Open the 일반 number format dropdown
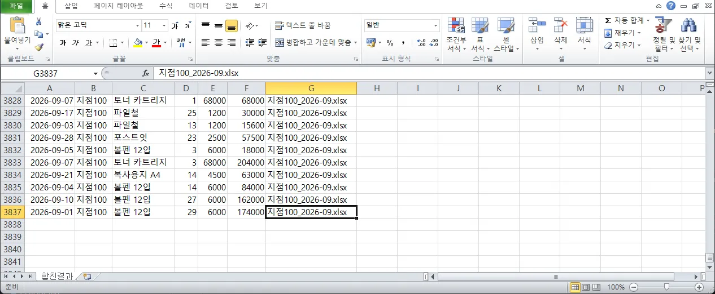Screen dimensions: 715x294 [x=435, y=26]
